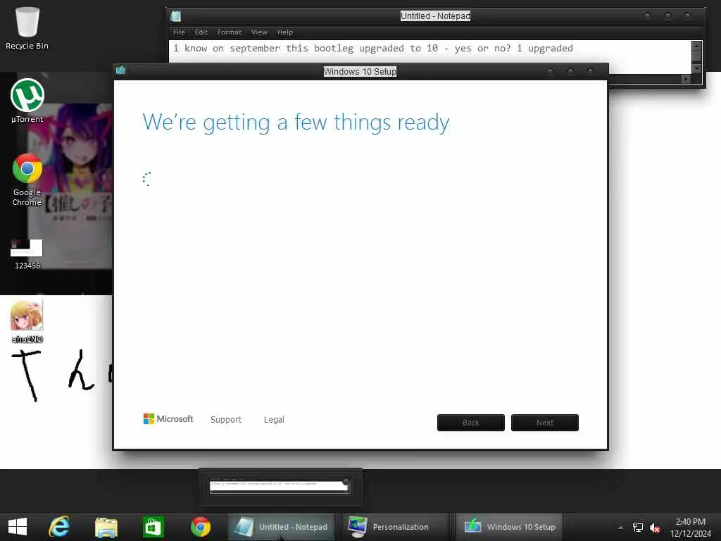Launch Chrome from the taskbar
This screenshot has width=721, height=541.
[201, 527]
